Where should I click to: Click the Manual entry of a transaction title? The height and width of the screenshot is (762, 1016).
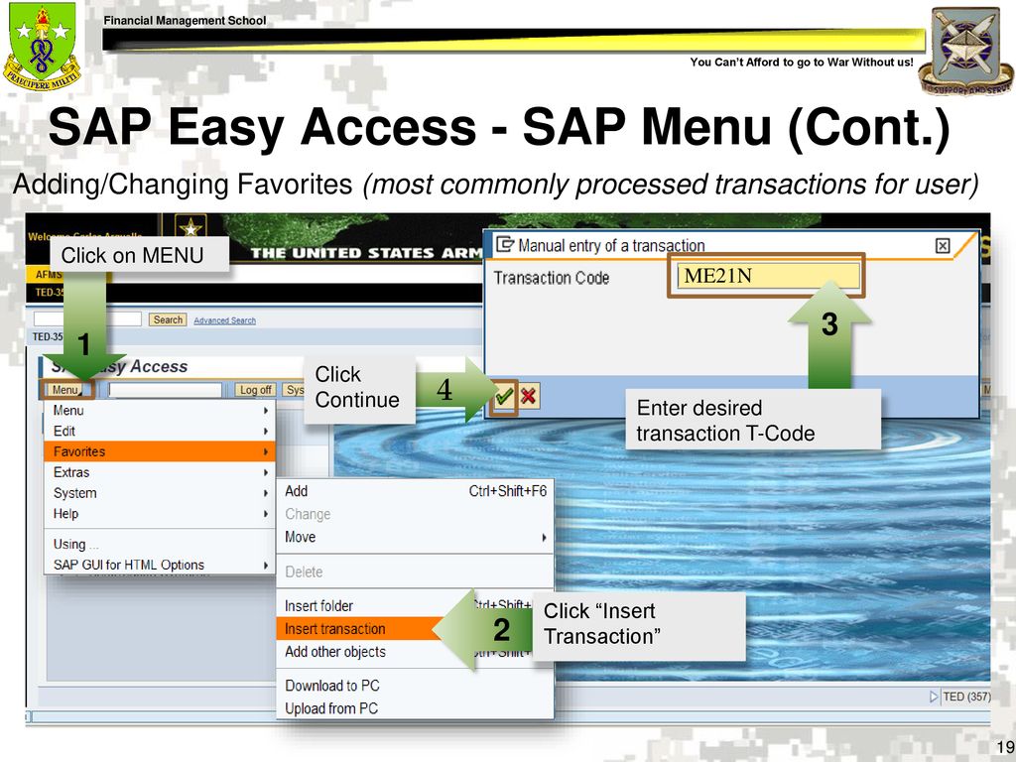pos(611,246)
